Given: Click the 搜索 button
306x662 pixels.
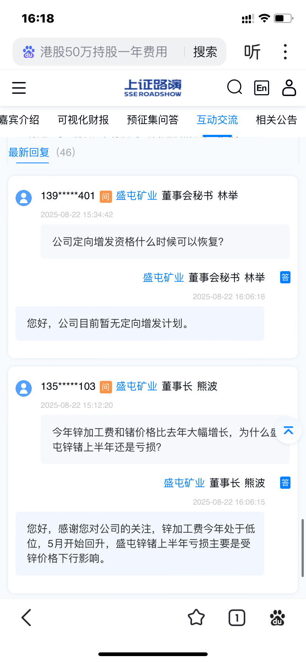Looking at the screenshot, I should click(x=205, y=52).
